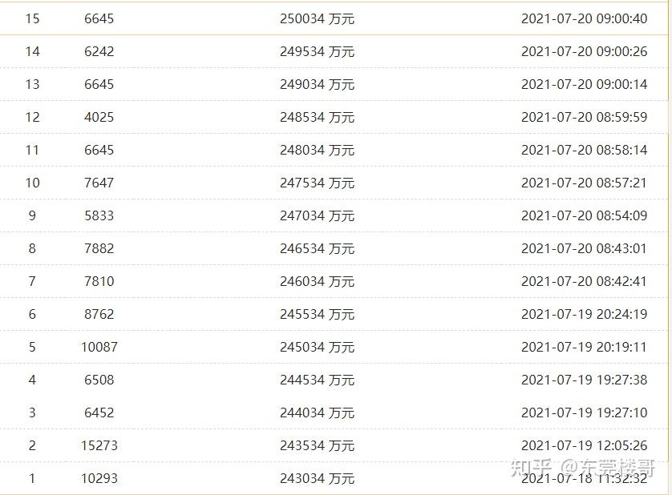Image resolution: width=672 pixels, height=495 pixels.
Task: Select bidder code 5833
Action: coord(99,215)
